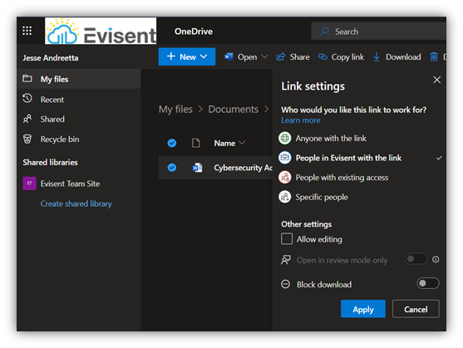Click Copy link in the toolbar

(341, 57)
